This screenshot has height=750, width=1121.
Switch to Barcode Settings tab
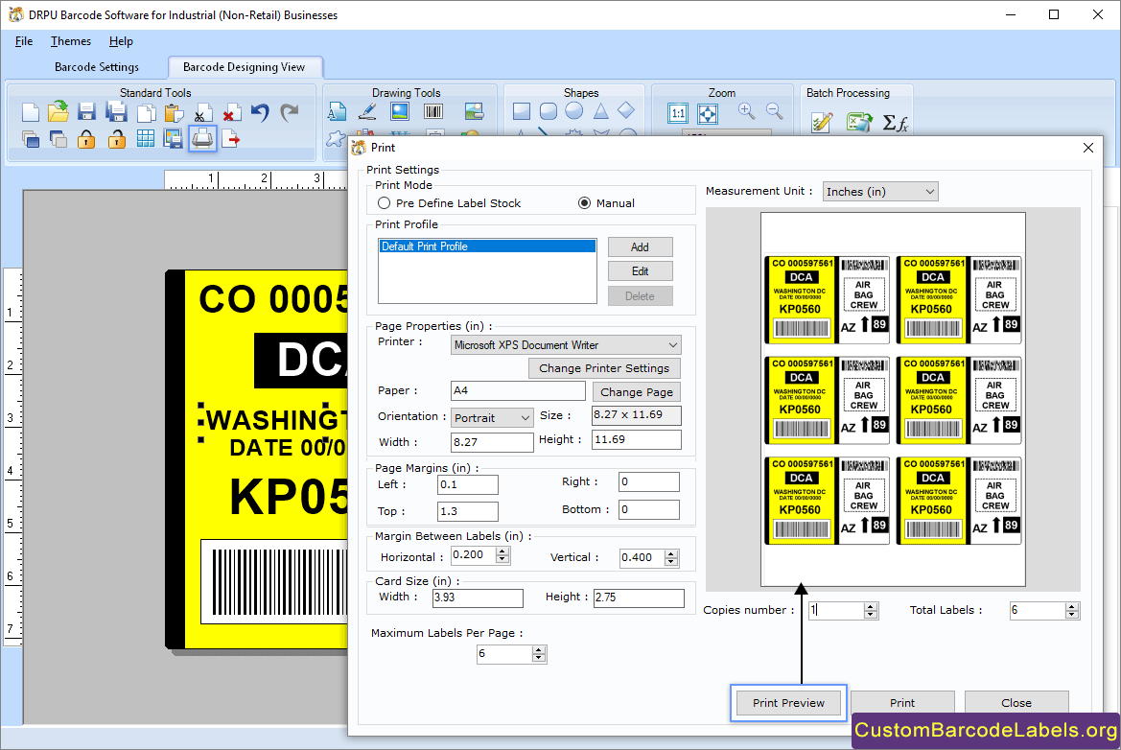tap(97, 67)
